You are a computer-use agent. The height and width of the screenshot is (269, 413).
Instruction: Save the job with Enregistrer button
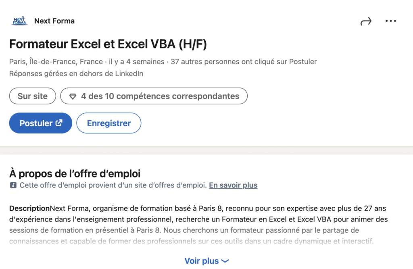(x=109, y=123)
